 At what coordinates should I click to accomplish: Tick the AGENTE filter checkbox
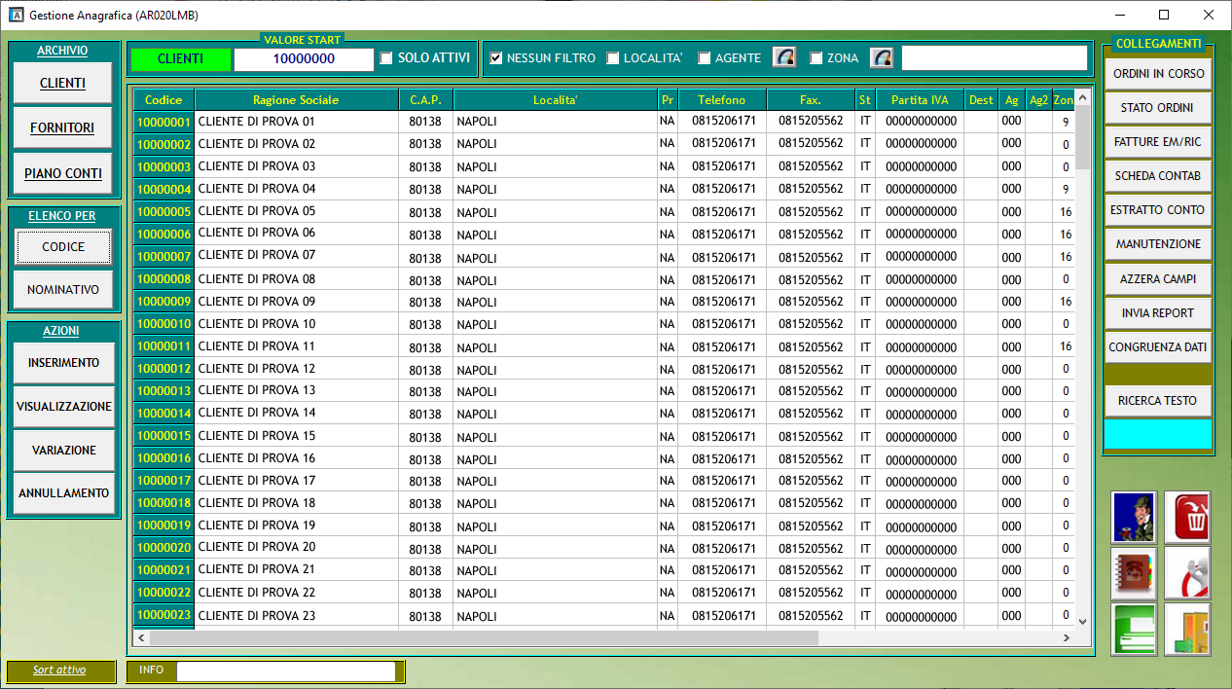(705, 57)
